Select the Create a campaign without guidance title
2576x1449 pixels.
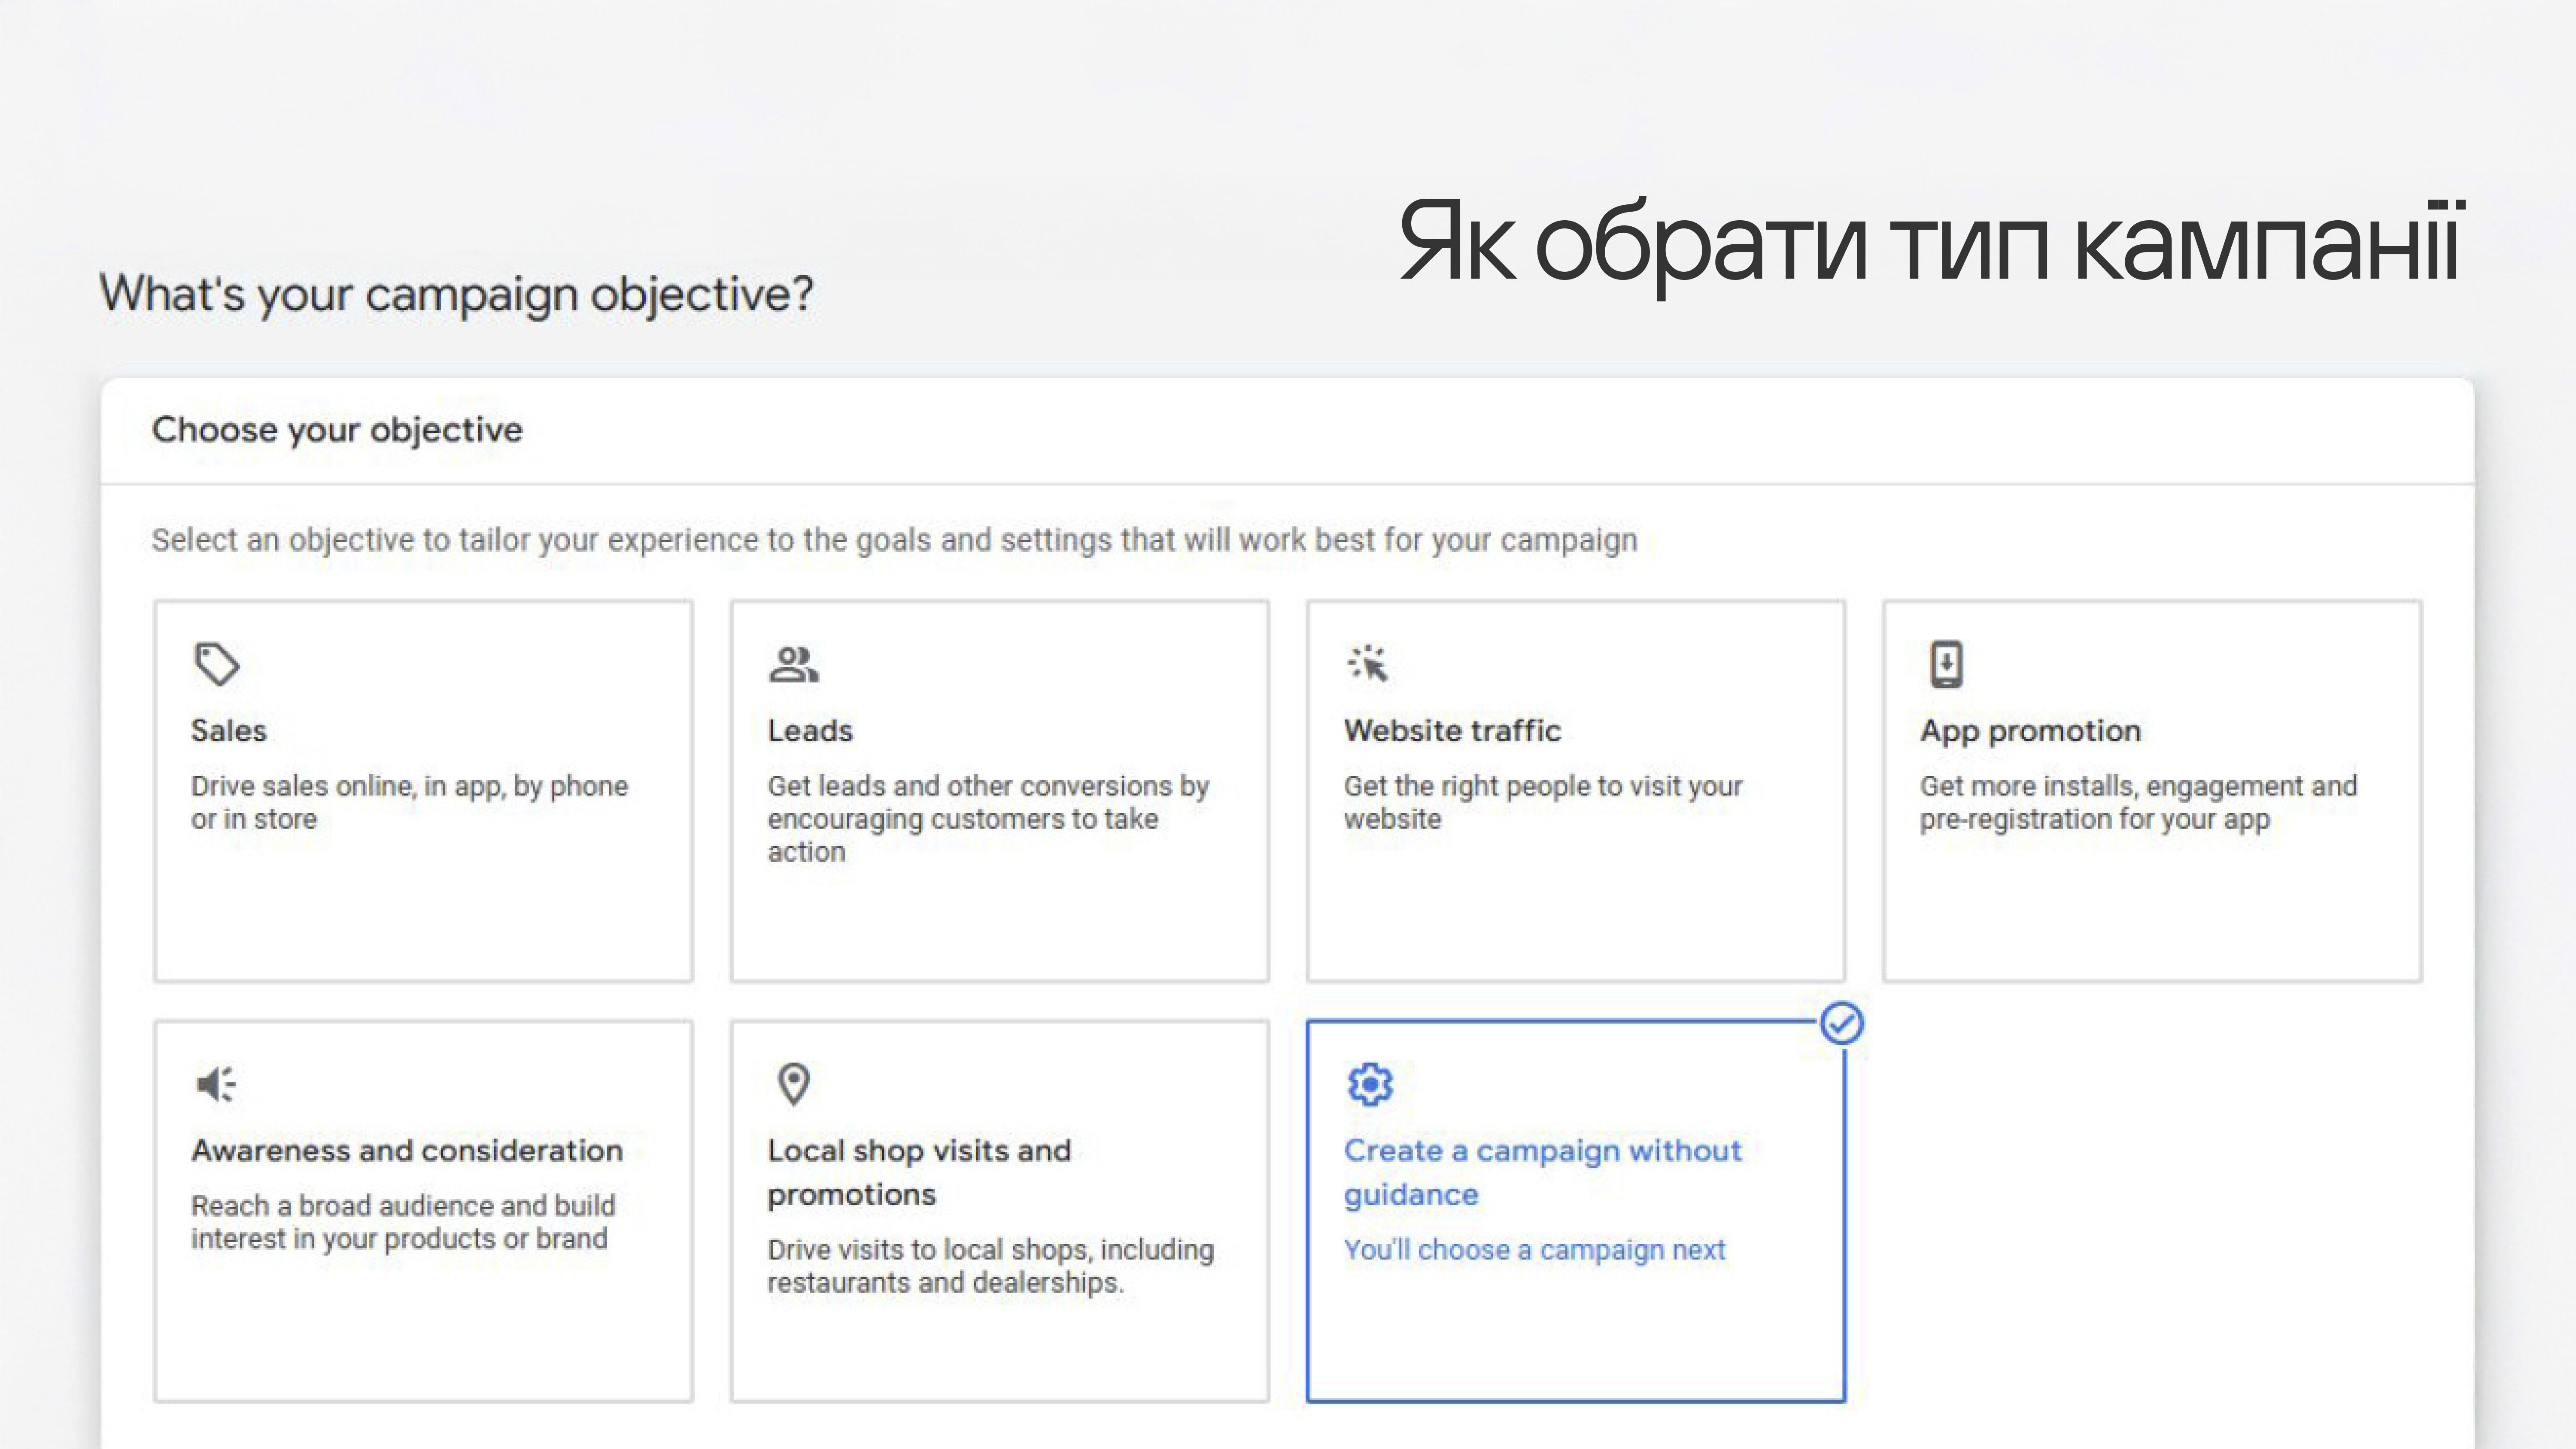click(1542, 1173)
